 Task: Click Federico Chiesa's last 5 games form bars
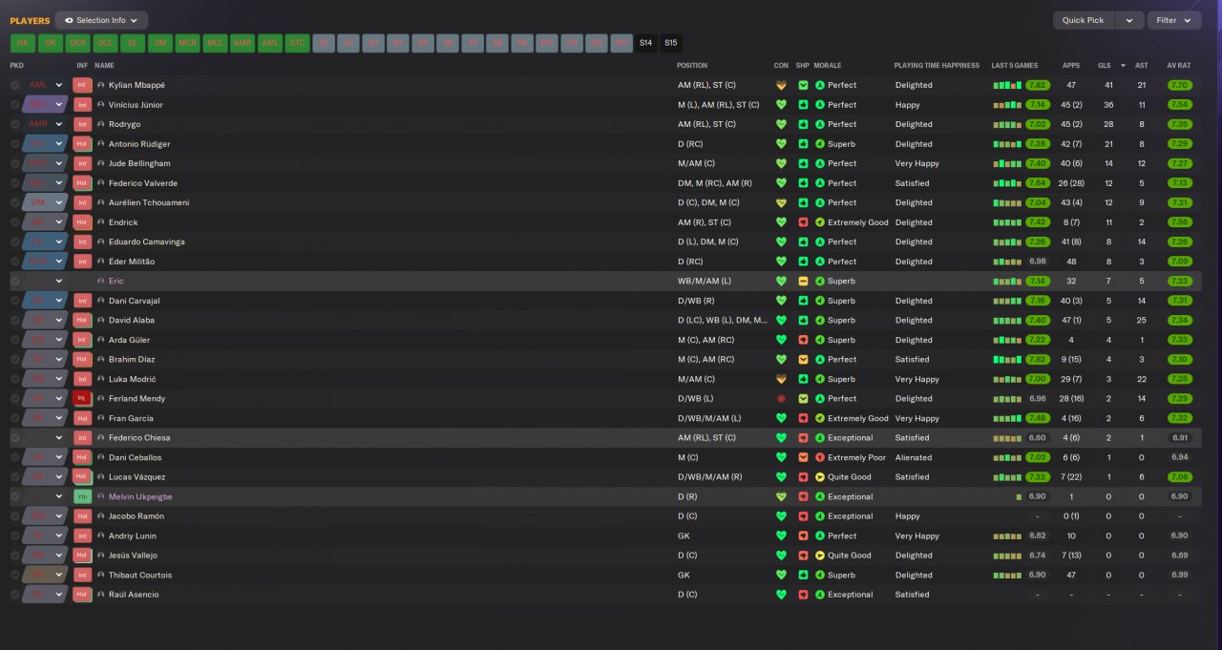click(x=1007, y=437)
